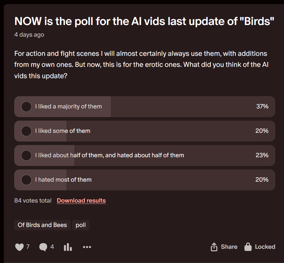This screenshot has width=284, height=263.
Task: Click the "4 days ago" timestamp
Action: point(29,35)
